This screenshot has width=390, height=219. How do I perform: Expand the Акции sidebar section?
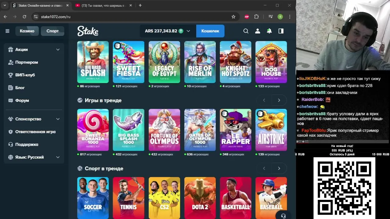34,50
